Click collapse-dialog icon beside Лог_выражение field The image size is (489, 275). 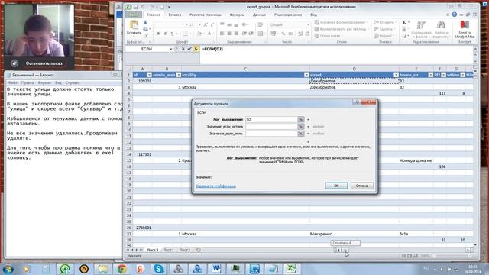coord(301,119)
